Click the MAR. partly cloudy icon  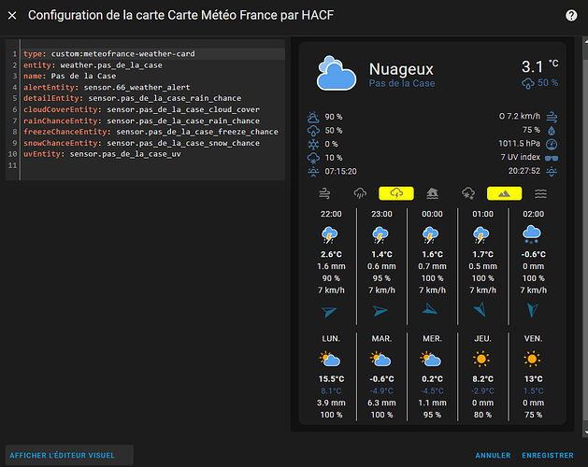pos(380,359)
